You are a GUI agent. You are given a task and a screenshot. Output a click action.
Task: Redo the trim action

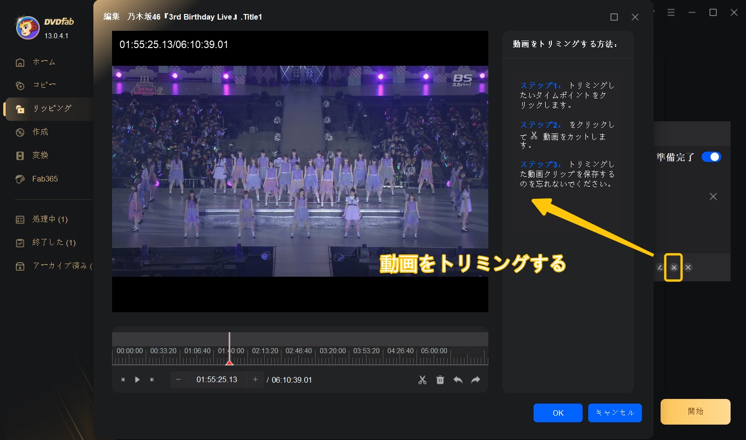[476, 380]
